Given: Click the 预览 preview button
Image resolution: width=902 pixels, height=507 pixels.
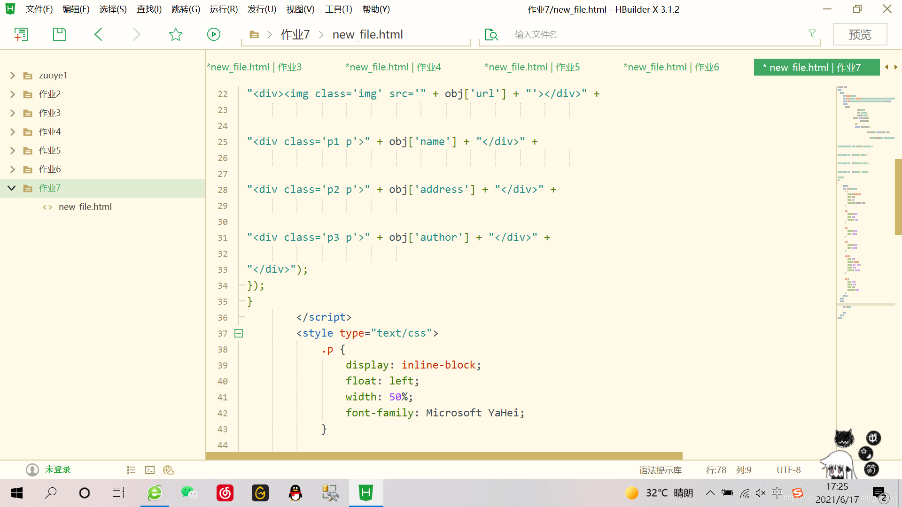Looking at the screenshot, I should point(860,34).
